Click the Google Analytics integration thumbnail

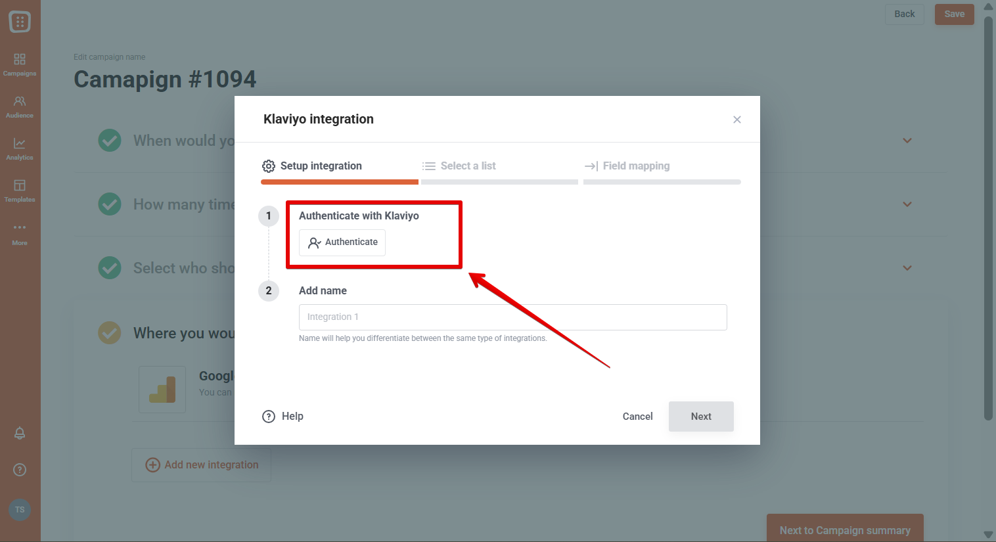(x=162, y=389)
